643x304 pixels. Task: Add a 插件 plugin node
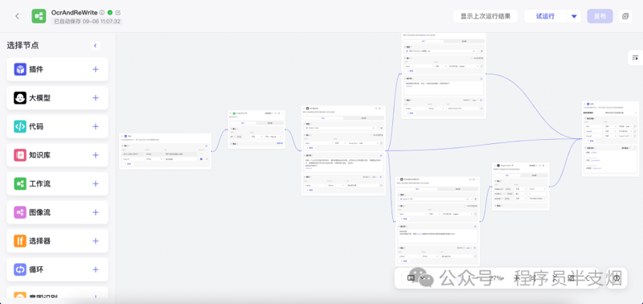pos(96,69)
